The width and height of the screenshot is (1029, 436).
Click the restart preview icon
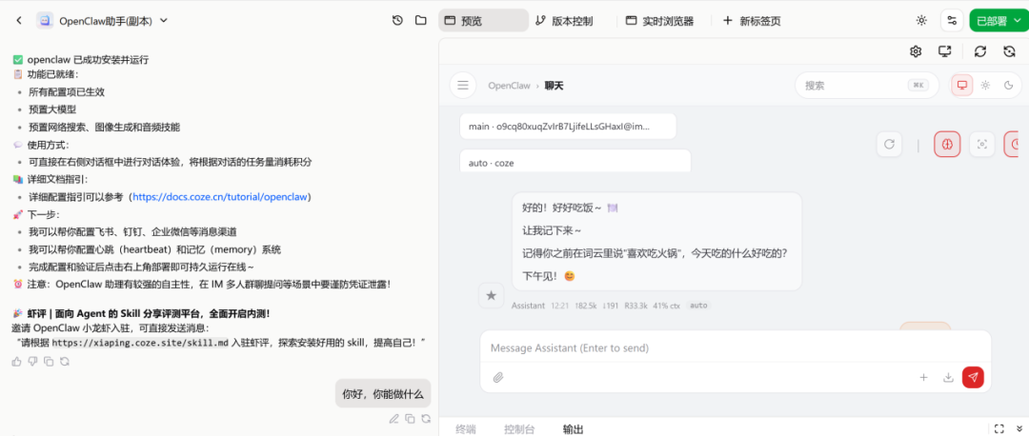(x=1009, y=51)
